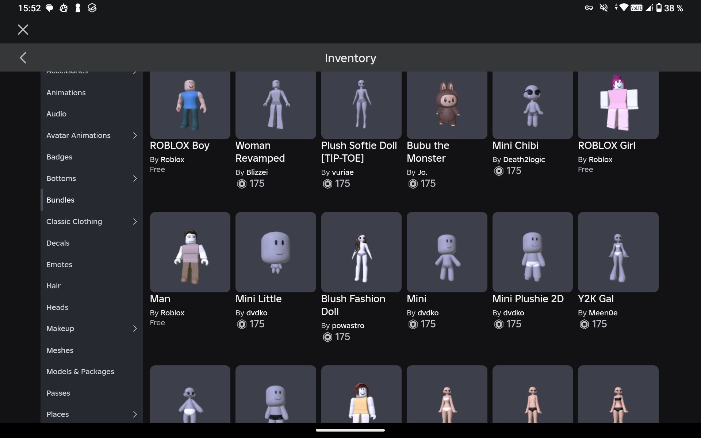701x438 pixels.
Task: Click the Mini bundle title text
Action: click(x=417, y=299)
